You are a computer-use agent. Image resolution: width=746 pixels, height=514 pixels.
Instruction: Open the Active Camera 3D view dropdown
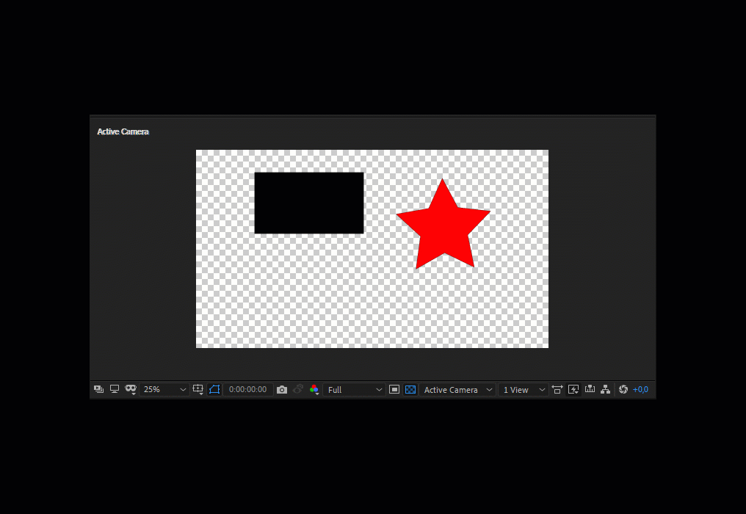pyautogui.click(x=457, y=389)
